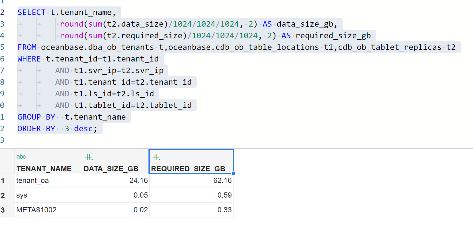
Task: Click the abc type icon above TENANT_NAME
Action: click(21, 157)
